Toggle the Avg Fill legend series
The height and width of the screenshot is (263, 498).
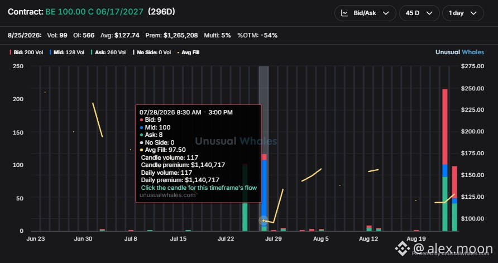pos(188,52)
